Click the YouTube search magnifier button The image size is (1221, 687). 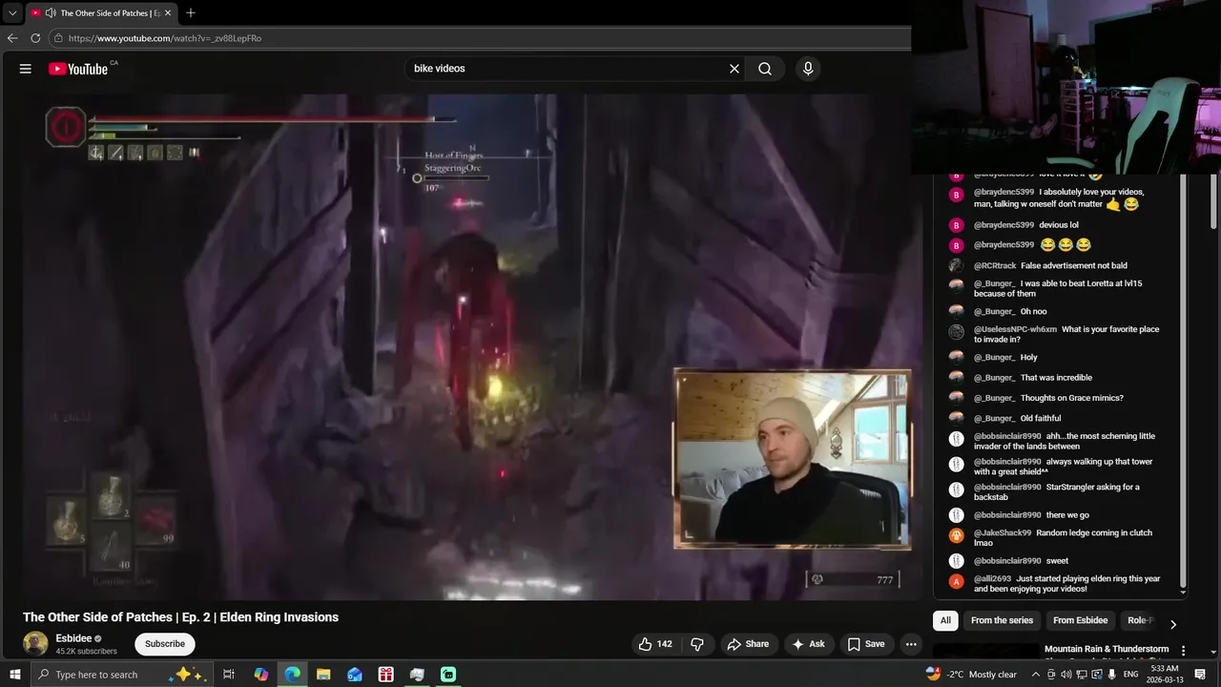tap(765, 69)
